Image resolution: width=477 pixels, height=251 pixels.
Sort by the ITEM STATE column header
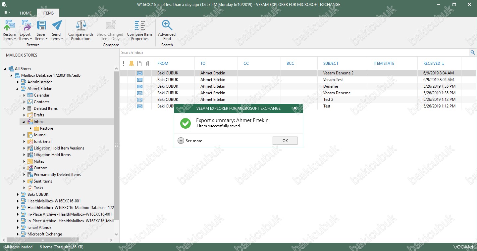point(384,63)
